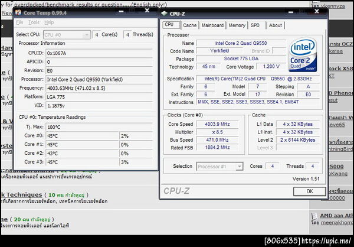The height and width of the screenshot is (247, 354).
Task: Open the meenakhom user link in background page
Action: (337, 223)
